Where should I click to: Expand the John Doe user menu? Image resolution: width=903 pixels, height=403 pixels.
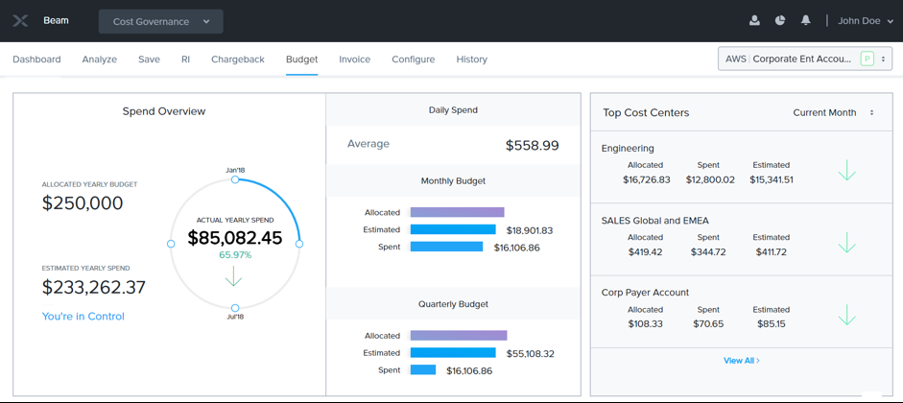pyautogui.click(x=866, y=21)
